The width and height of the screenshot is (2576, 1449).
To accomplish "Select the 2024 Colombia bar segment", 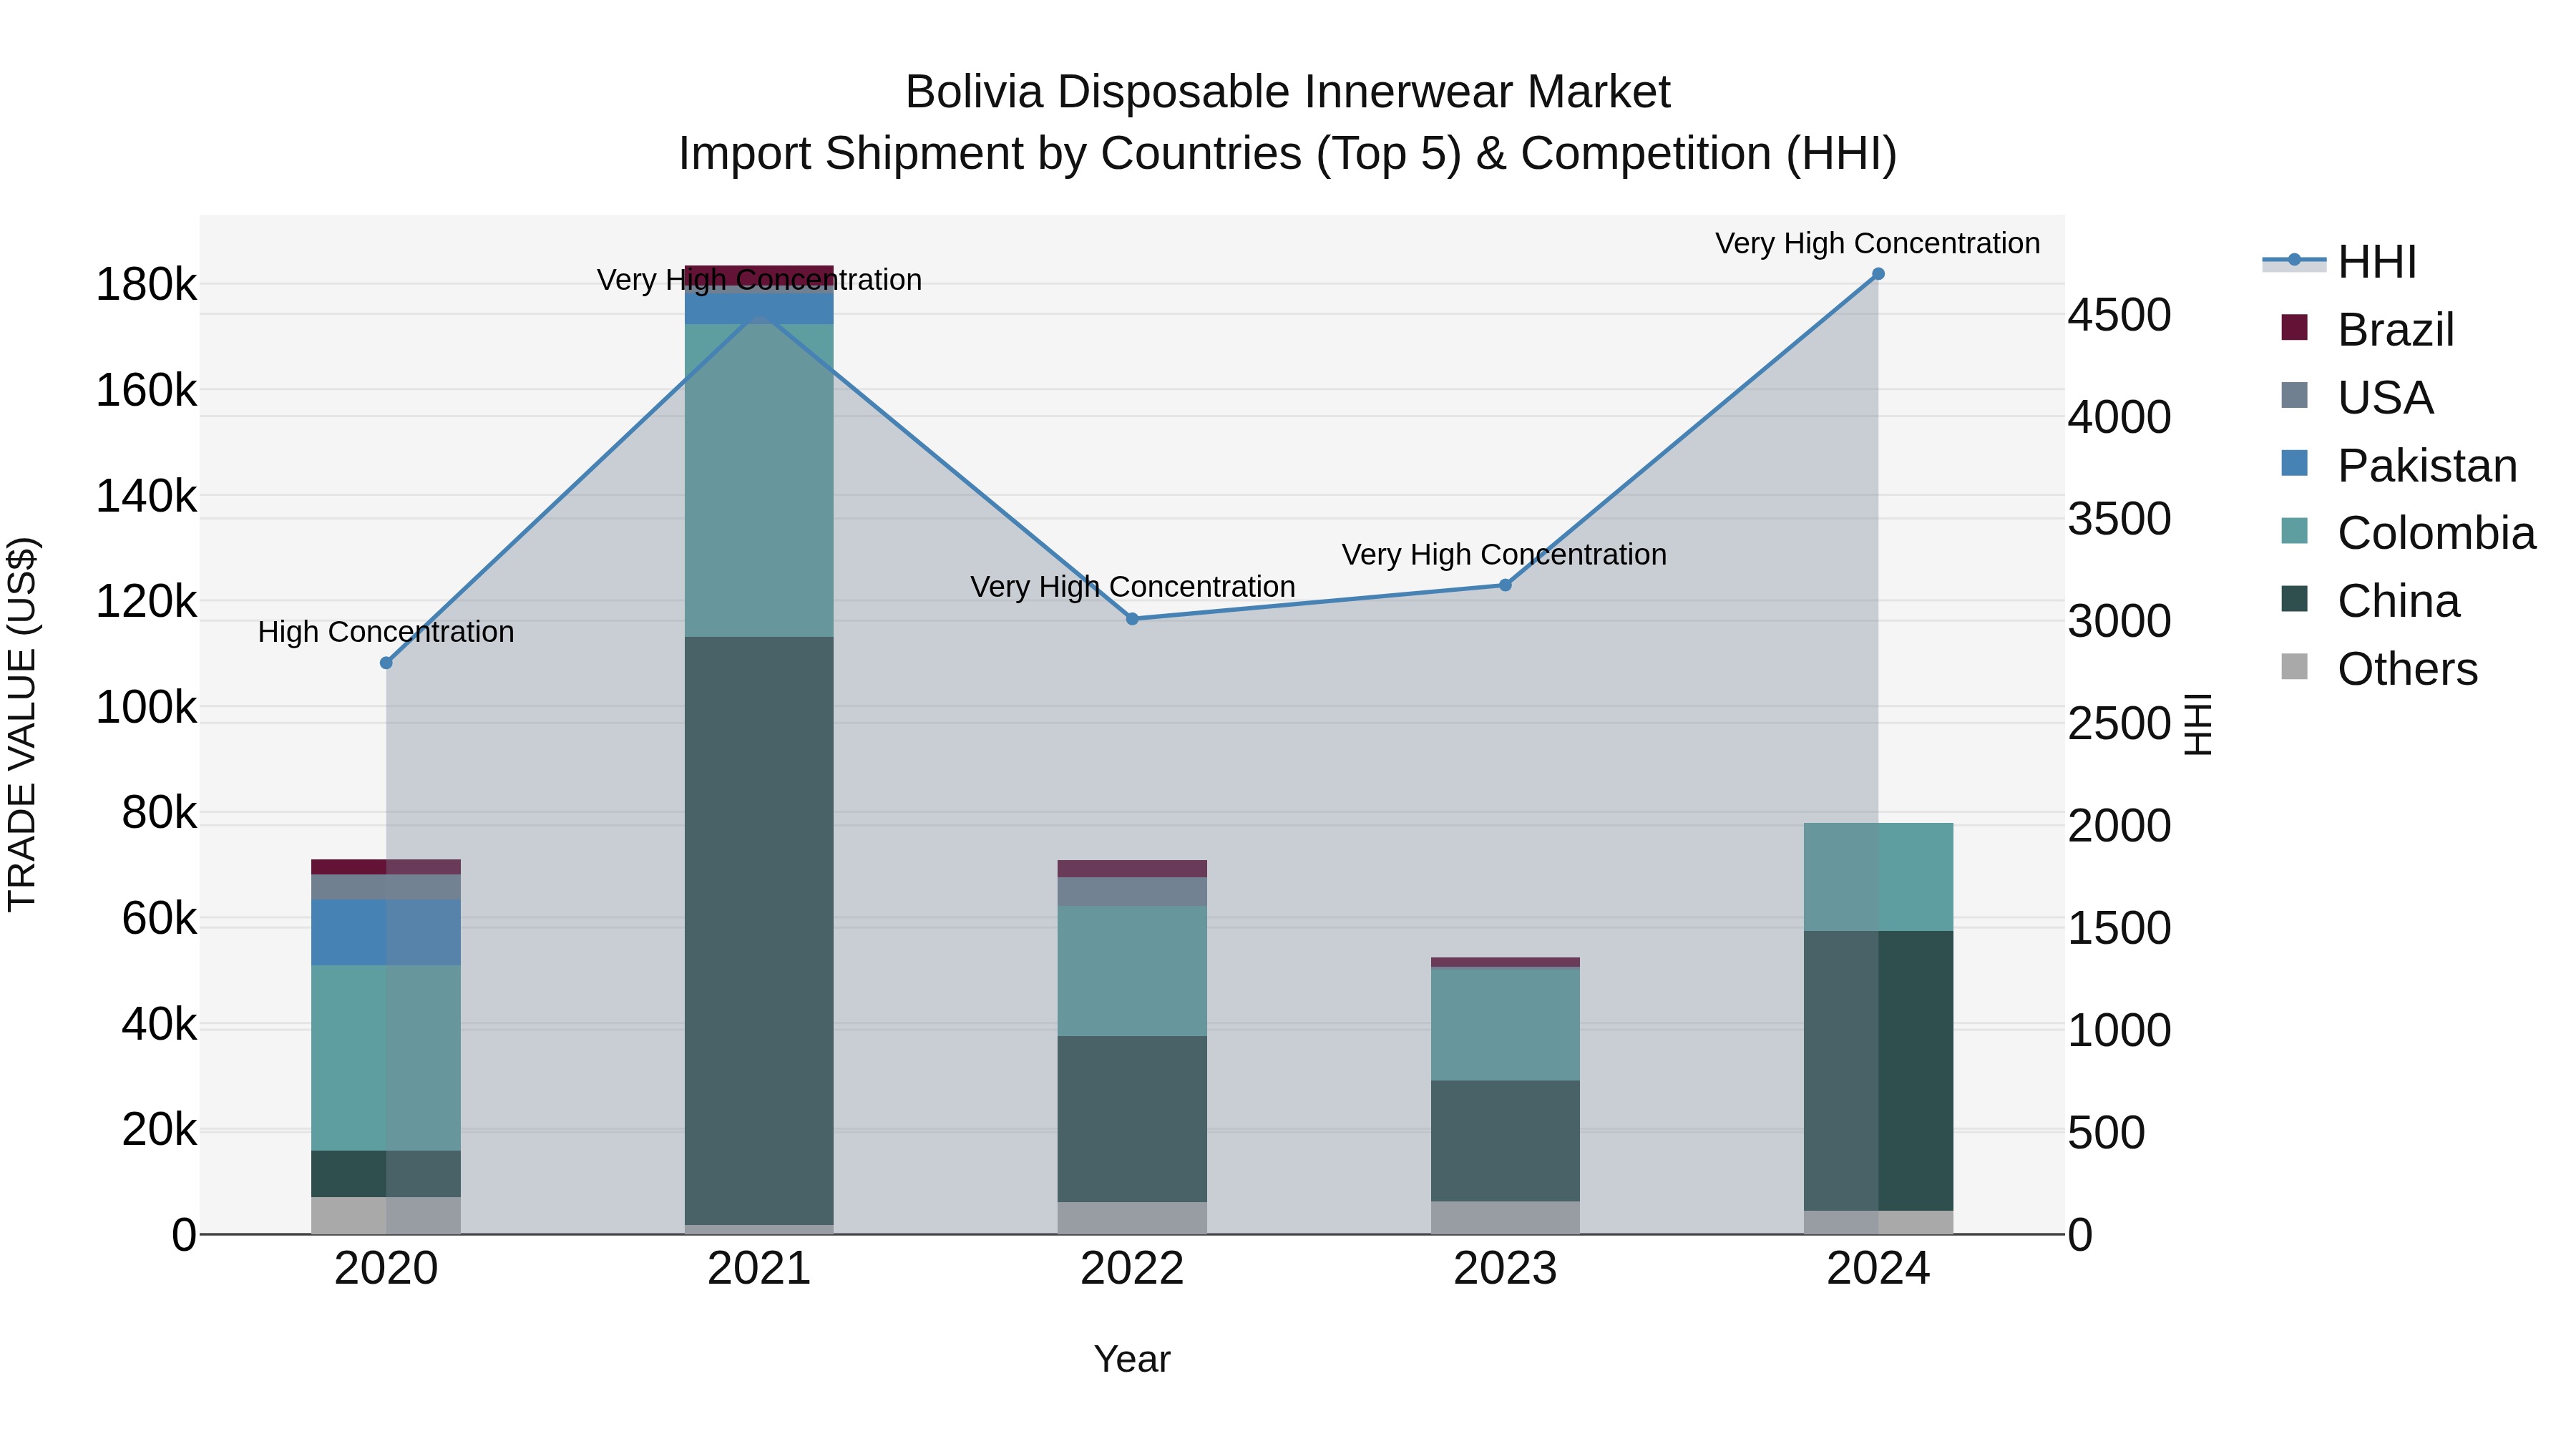I will coord(1878,877).
